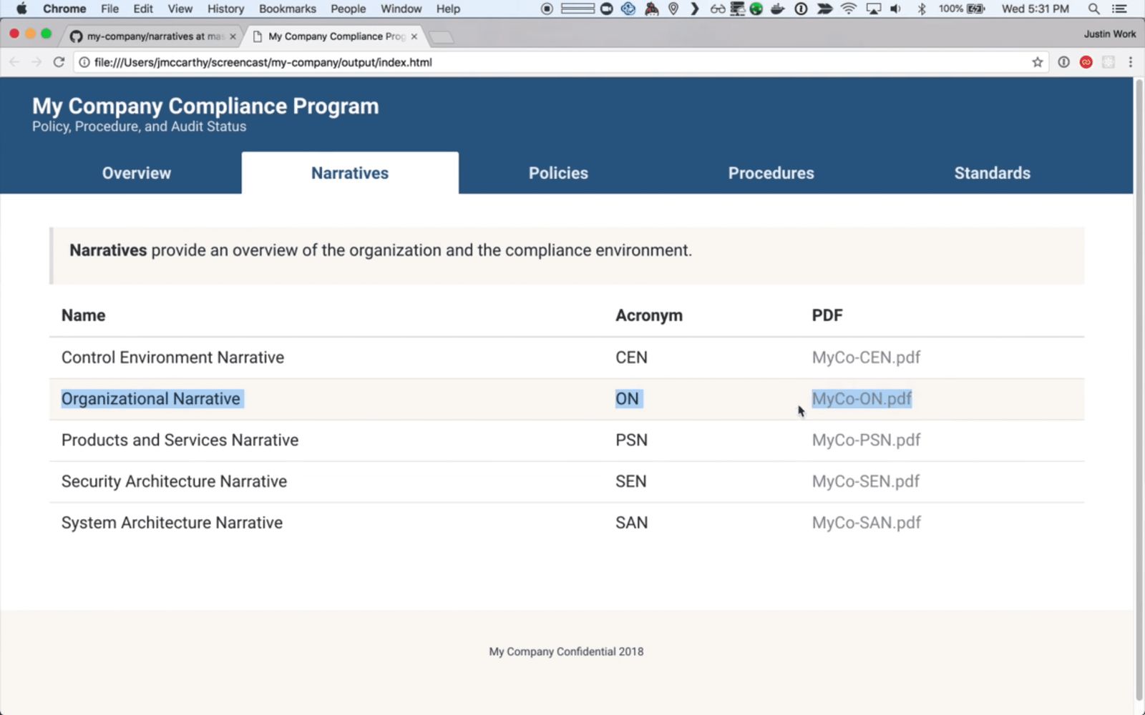Viewport: 1145px width, 715px height.
Task: Click the Bluetooth icon in the menu bar
Action: [922, 9]
